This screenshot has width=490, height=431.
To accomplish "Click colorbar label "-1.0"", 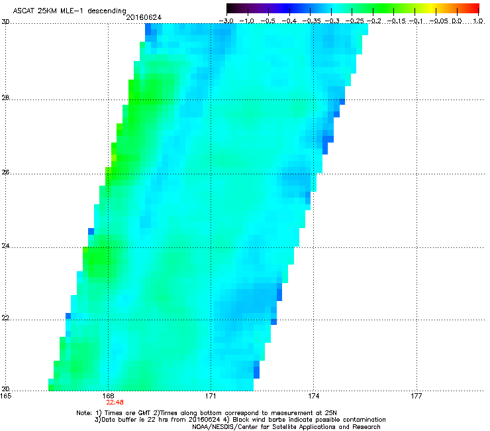I will [x=247, y=21].
